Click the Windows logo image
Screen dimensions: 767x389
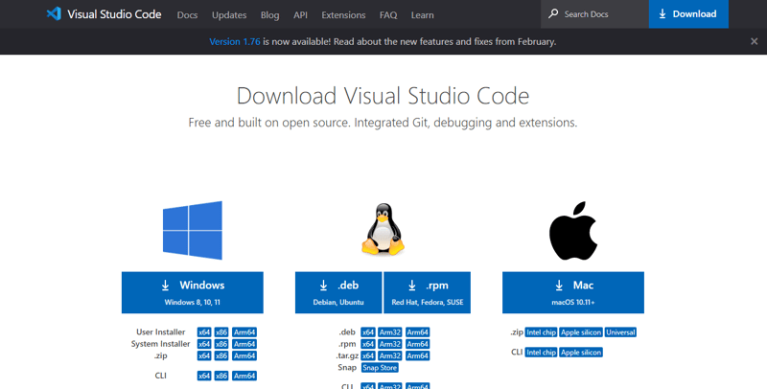pos(193,230)
